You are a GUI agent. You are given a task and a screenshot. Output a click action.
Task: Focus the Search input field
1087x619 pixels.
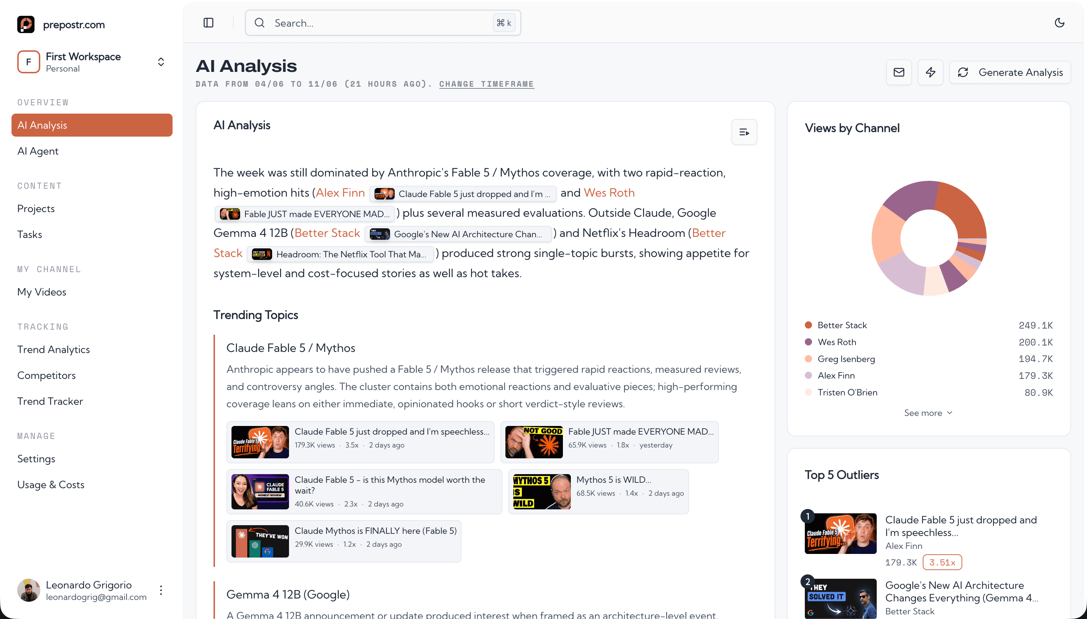pyautogui.click(x=383, y=23)
